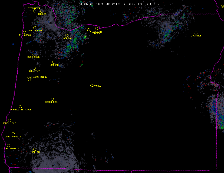Click the Gellatly station circle marker

pyautogui.click(x=34, y=68)
